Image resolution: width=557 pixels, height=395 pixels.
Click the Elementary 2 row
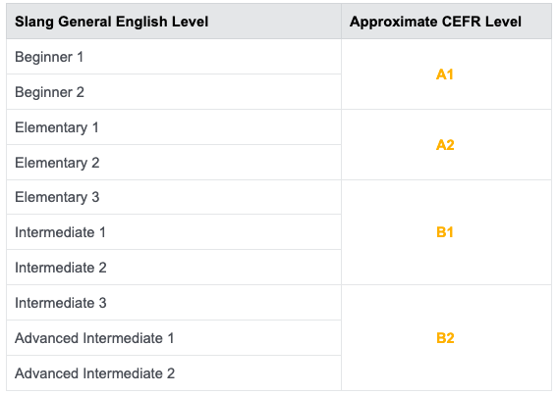point(174,163)
